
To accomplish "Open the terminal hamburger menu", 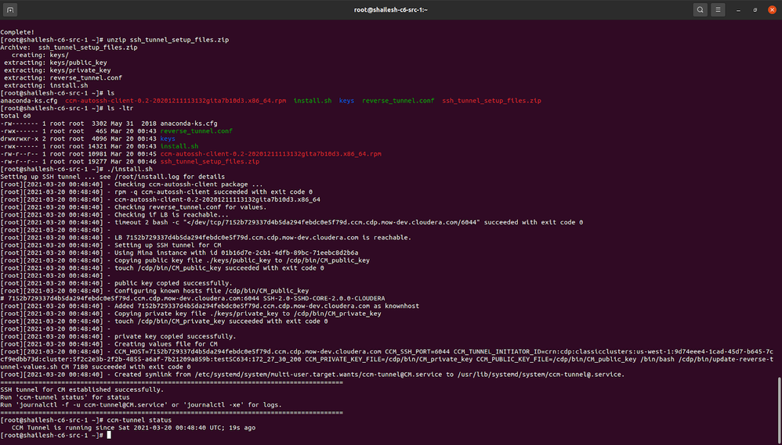I will pos(718,10).
